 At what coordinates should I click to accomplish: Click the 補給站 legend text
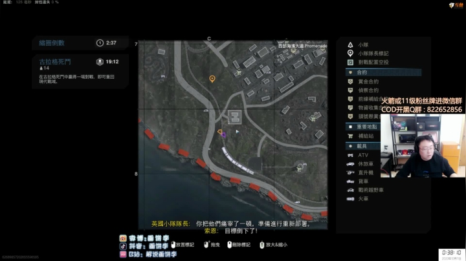(366, 136)
